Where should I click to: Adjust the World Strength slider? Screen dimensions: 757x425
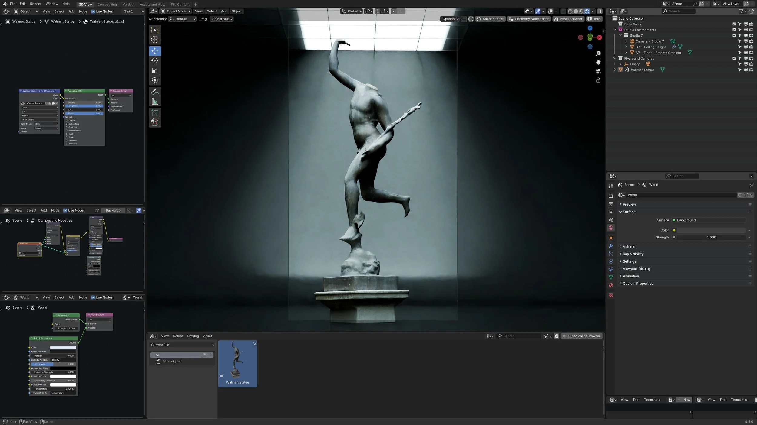[711, 237]
